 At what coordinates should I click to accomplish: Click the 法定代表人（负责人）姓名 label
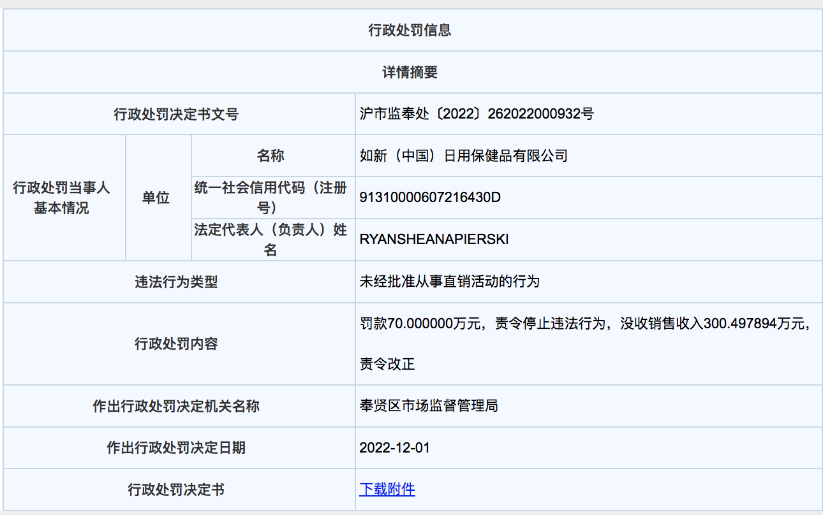tap(271, 240)
